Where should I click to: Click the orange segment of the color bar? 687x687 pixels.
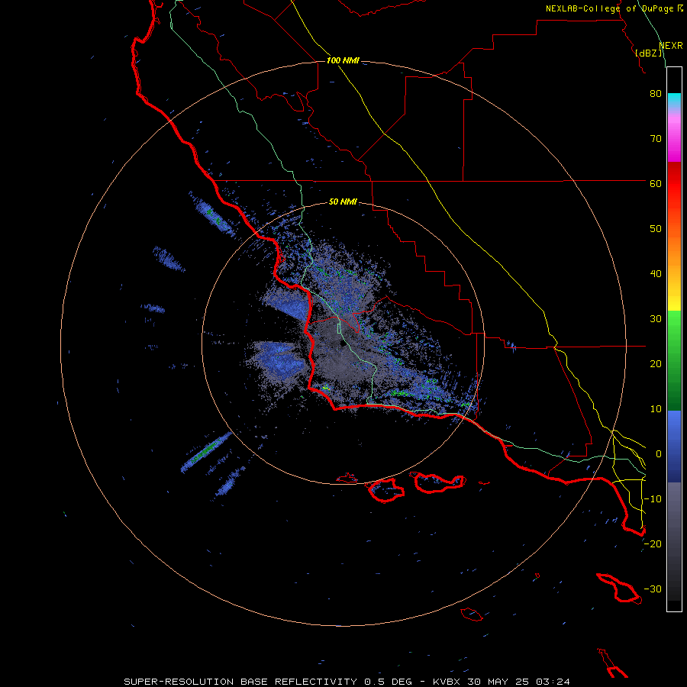point(674,250)
